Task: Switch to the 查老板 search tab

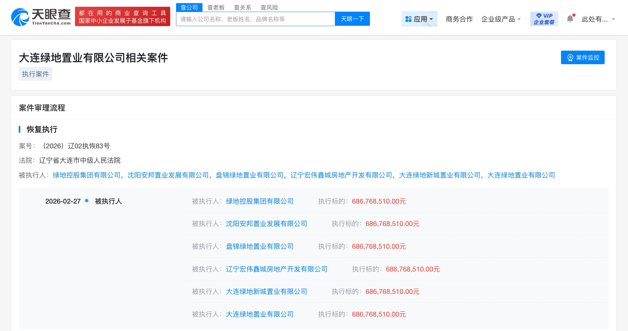Action: pos(216,7)
